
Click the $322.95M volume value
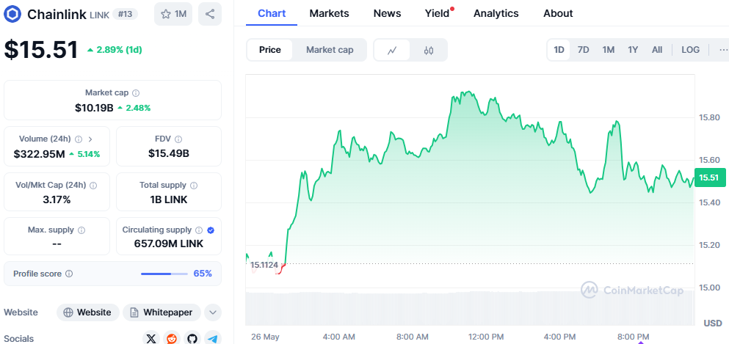pyautogui.click(x=39, y=154)
